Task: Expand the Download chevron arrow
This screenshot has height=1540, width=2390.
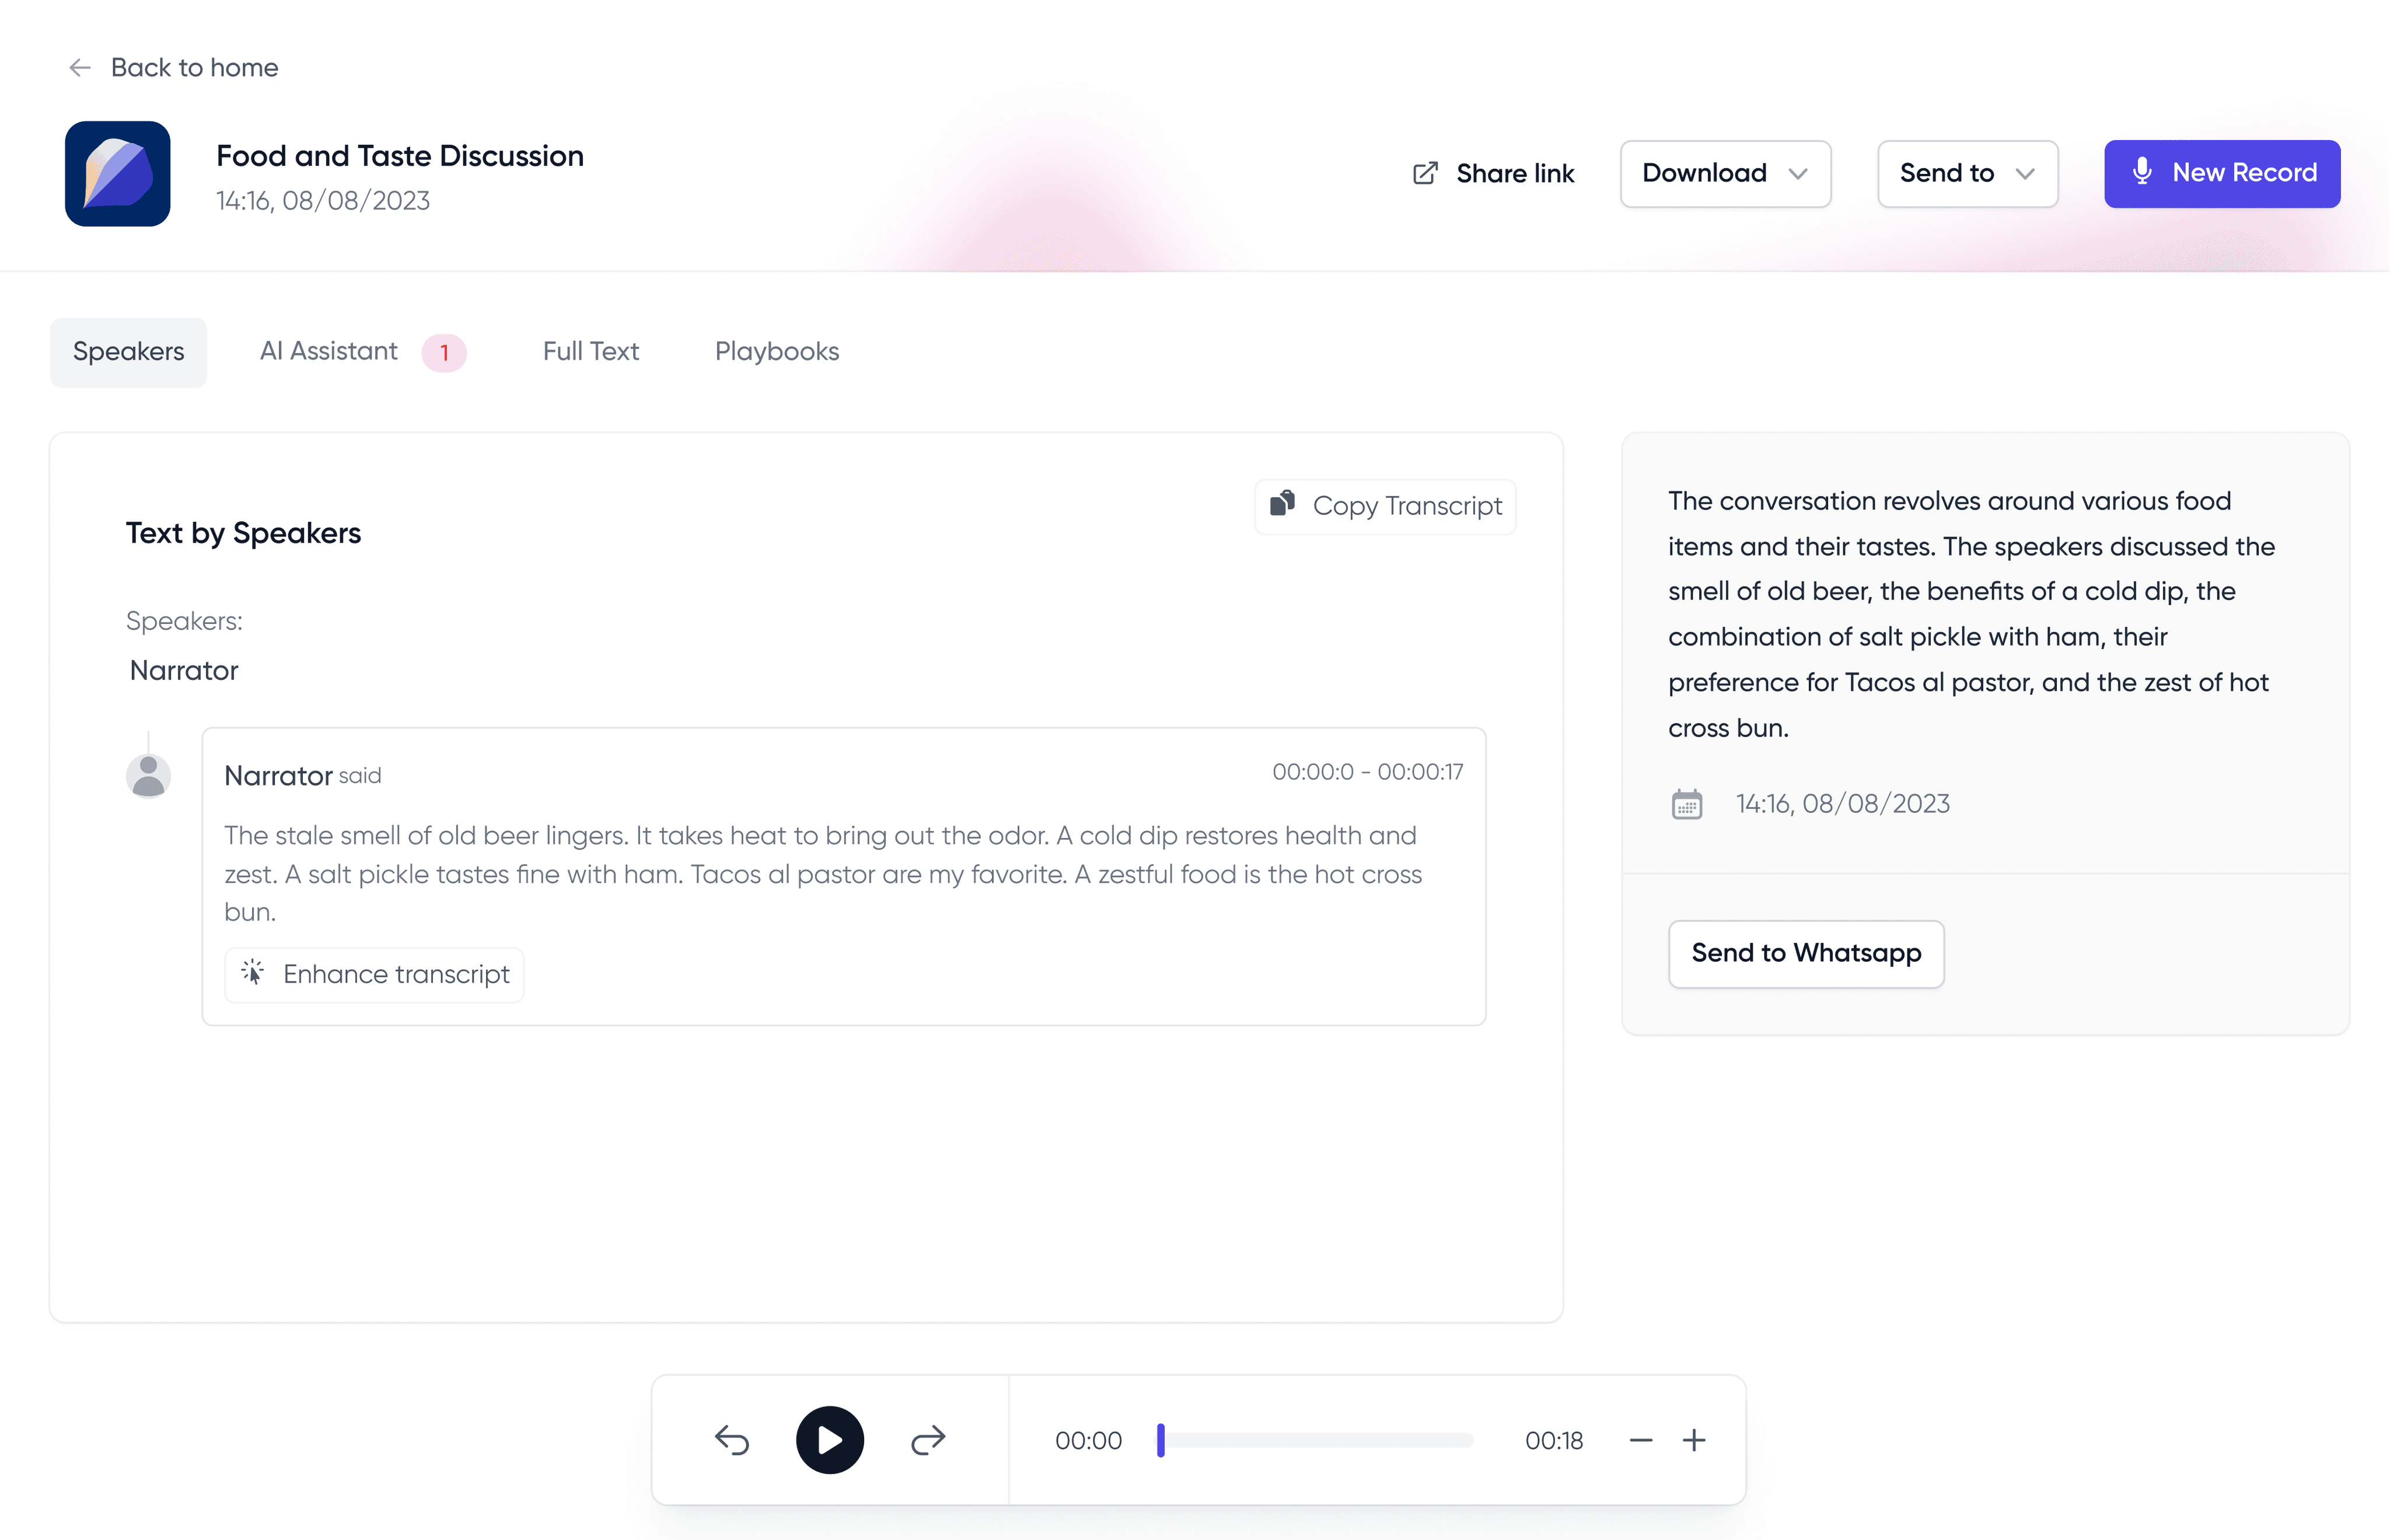Action: [1800, 173]
